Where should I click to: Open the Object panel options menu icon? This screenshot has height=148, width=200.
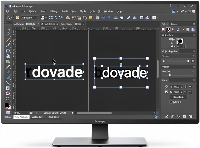(193, 24)
